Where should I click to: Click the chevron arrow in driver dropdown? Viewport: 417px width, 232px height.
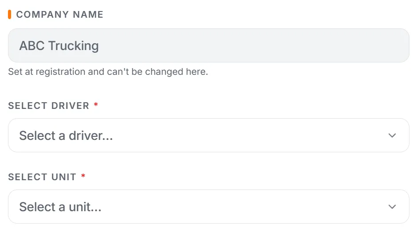[x=392, y=135]
